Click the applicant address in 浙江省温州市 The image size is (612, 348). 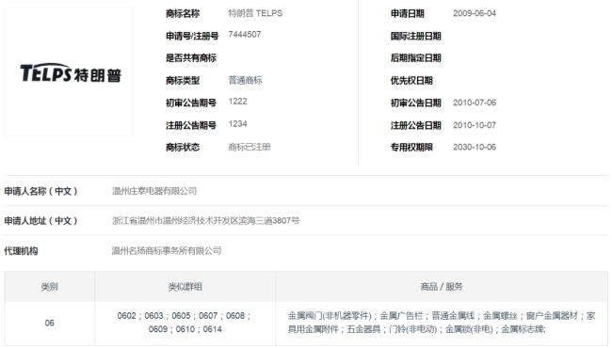pos(205,221)
